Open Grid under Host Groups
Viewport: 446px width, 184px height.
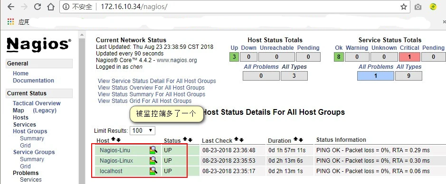(25, 146)
